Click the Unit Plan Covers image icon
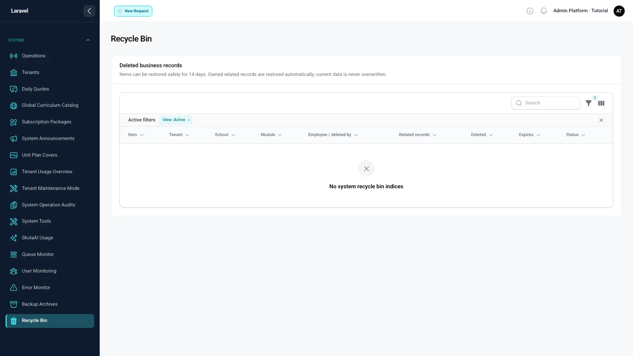 (x=14, y=155)
